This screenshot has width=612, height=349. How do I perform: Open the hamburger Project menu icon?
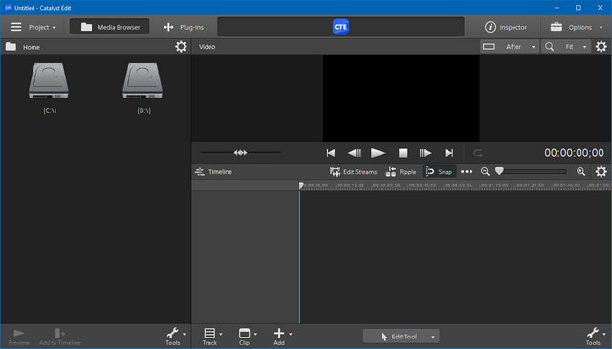coord(16,27)
